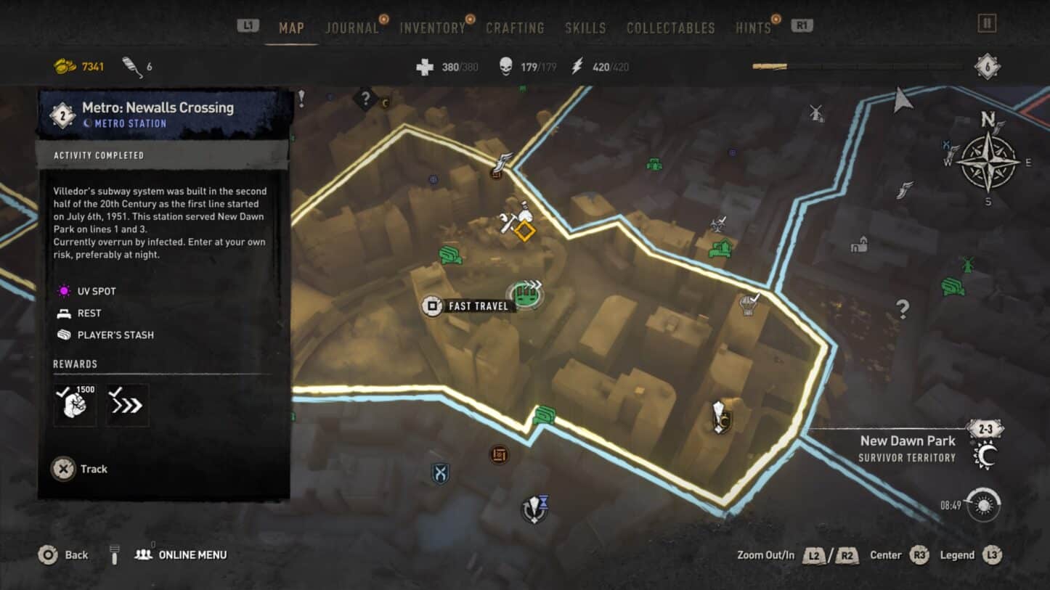Open the Online Menu
Image resolution: width=1050 pixels, height=590 pixels.
coord(181,554)
